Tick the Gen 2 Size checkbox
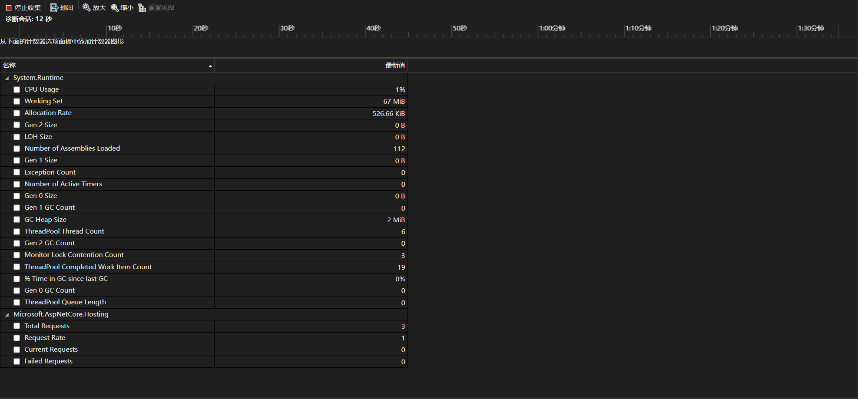Viewport: 858px width, 399px height. [17, 125]
